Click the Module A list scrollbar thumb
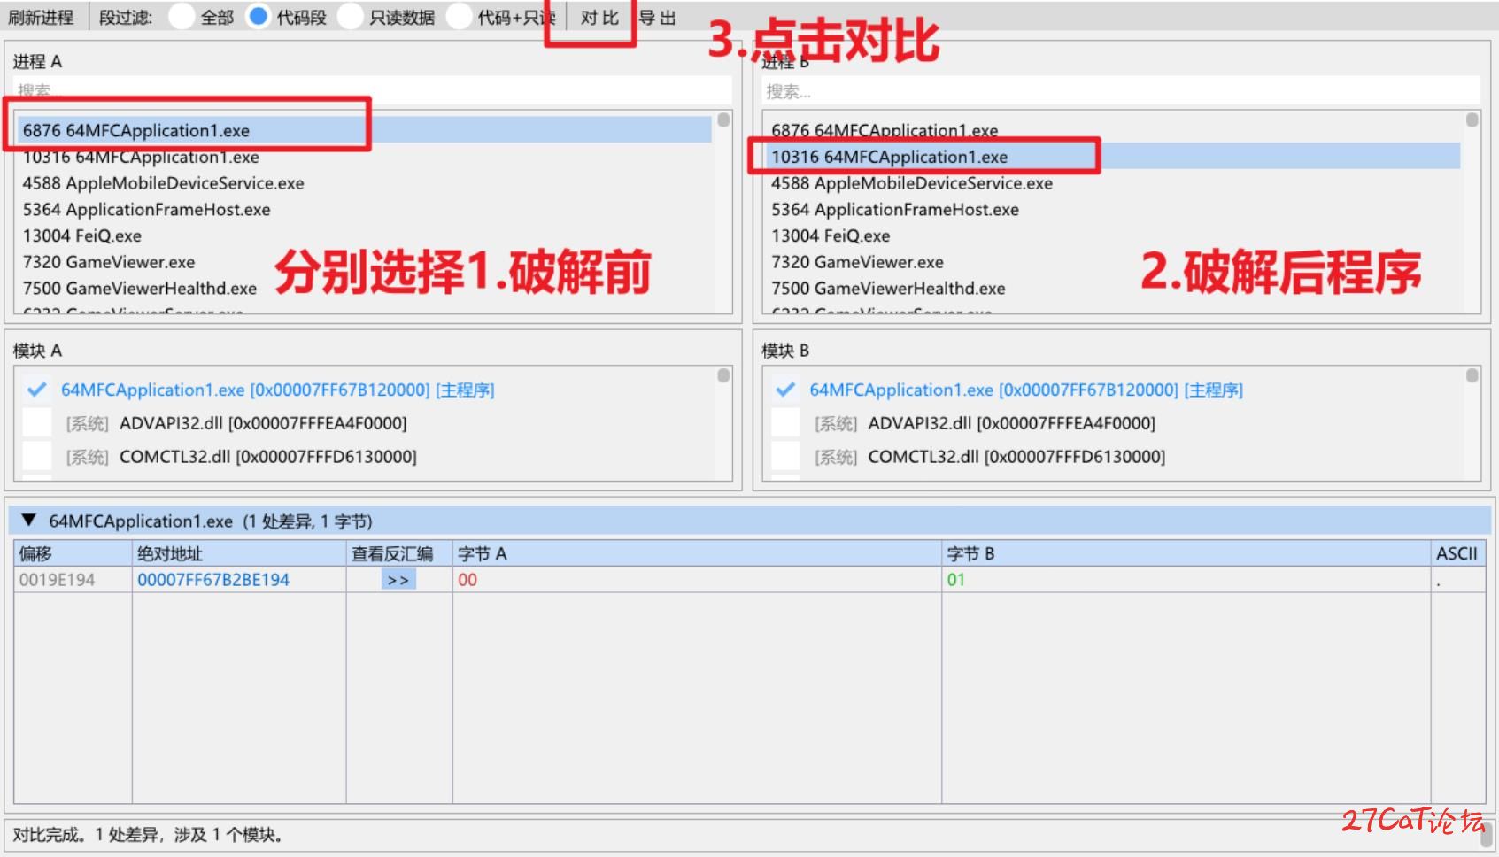 coord(723,375)
